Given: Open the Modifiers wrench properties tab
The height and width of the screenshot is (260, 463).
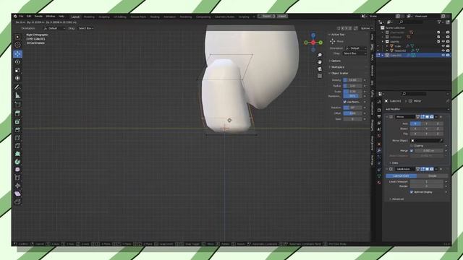Looking at the screenshot, I should pos(379,151).
